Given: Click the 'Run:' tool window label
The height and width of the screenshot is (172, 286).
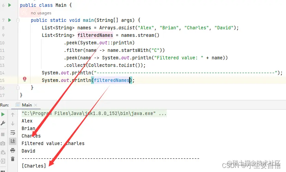Looking at the screenshot, I should coord(4,105).
